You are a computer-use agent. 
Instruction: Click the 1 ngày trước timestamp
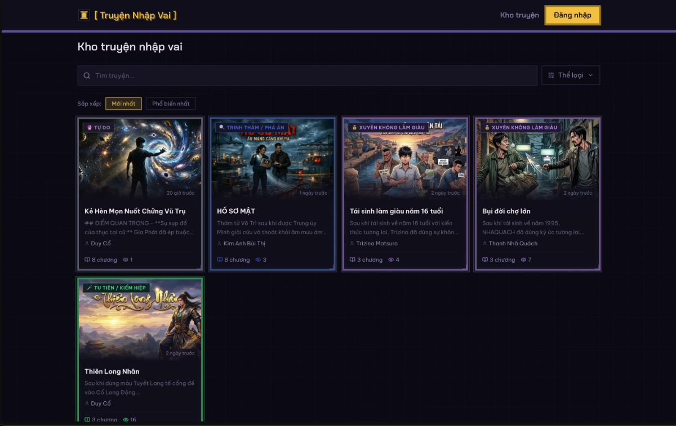[x=313, y=193]
